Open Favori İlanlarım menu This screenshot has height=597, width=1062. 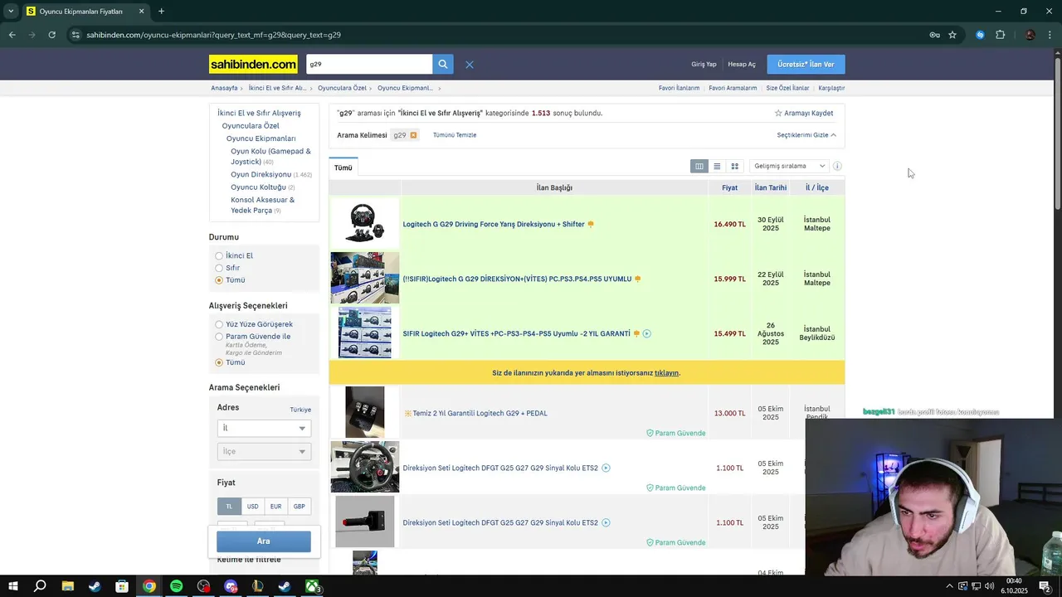click(x=679, y=88)
